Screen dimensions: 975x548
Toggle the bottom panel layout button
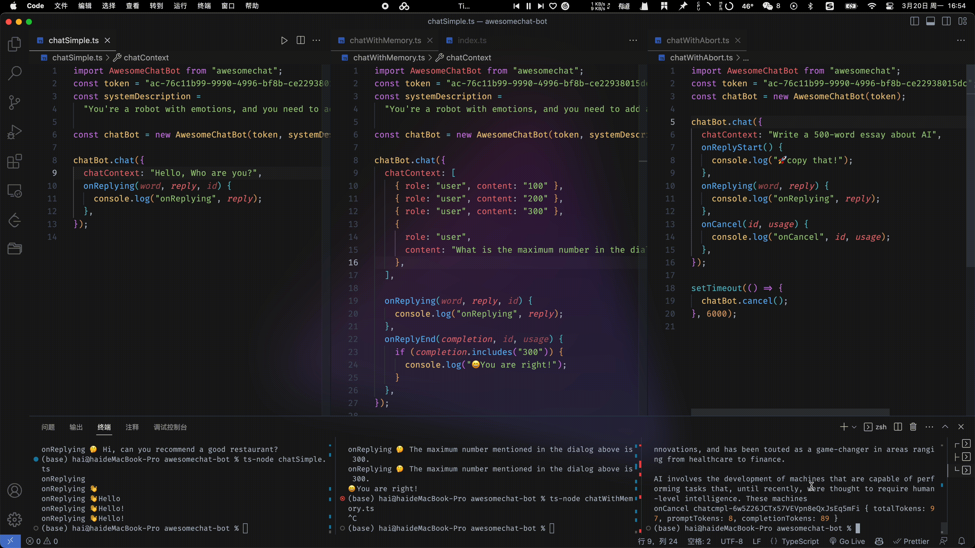[930, 22]
